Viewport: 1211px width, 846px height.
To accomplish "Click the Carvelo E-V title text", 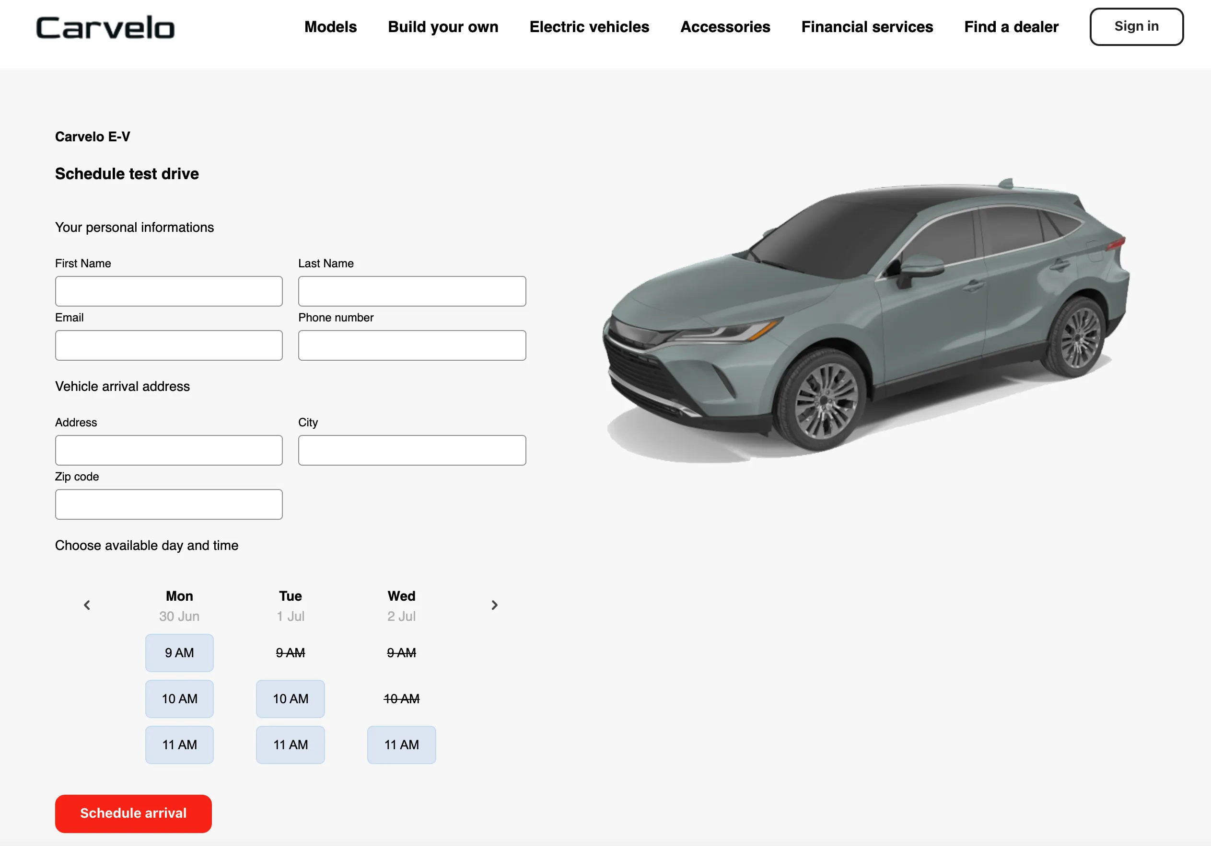I will [x=93, y=137].
